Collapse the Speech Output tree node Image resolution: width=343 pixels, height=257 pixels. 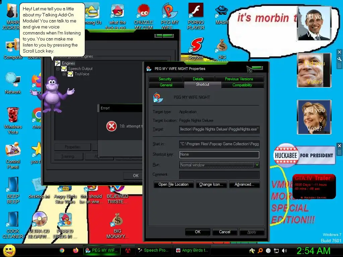click(58, 69)
